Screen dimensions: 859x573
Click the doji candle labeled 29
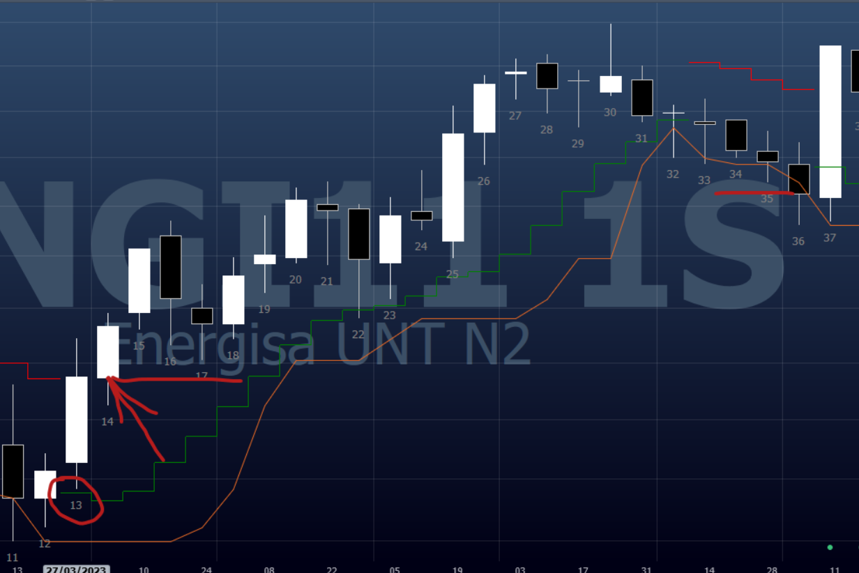point(578,81)
